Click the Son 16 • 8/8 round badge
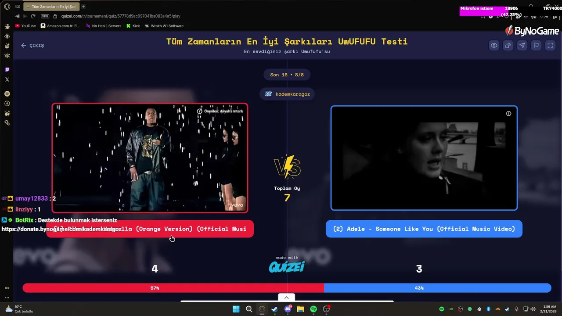 (x=287, y=75)
